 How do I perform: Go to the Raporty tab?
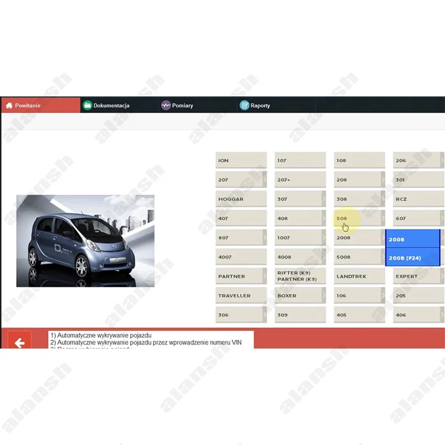(x=276, y=105)
